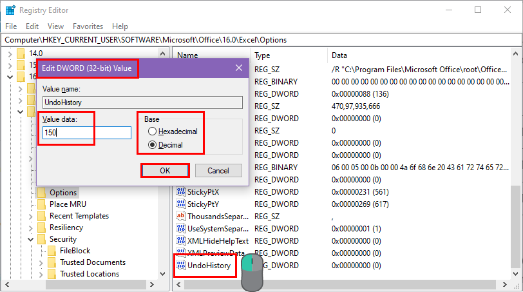Open the File menu
This screenshot has height=292, width=523.
(x=11, y=26)
